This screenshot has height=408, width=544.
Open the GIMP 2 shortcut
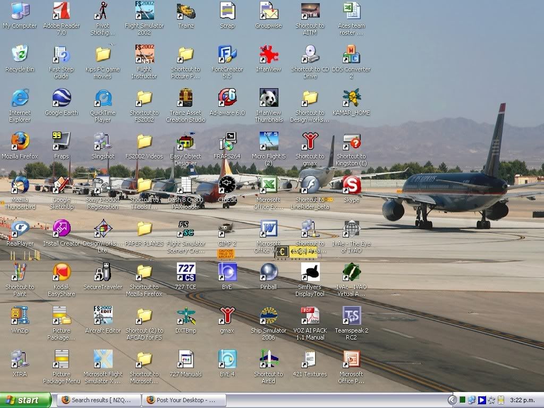[227, 229]
